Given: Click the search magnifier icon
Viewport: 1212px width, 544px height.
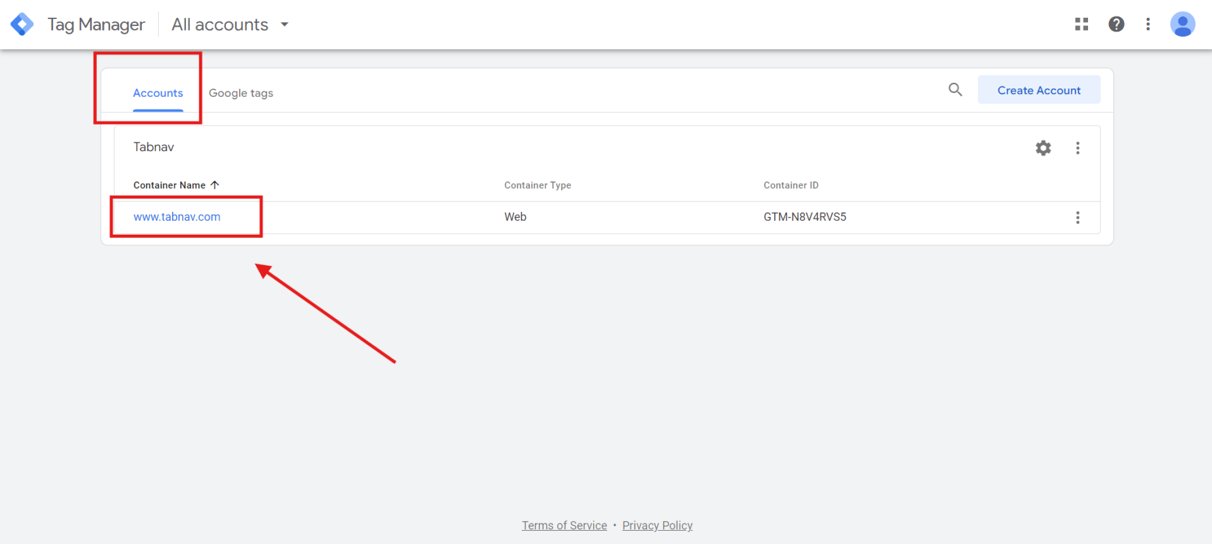Looking at the screenshot, I should [x=955, y=90].
